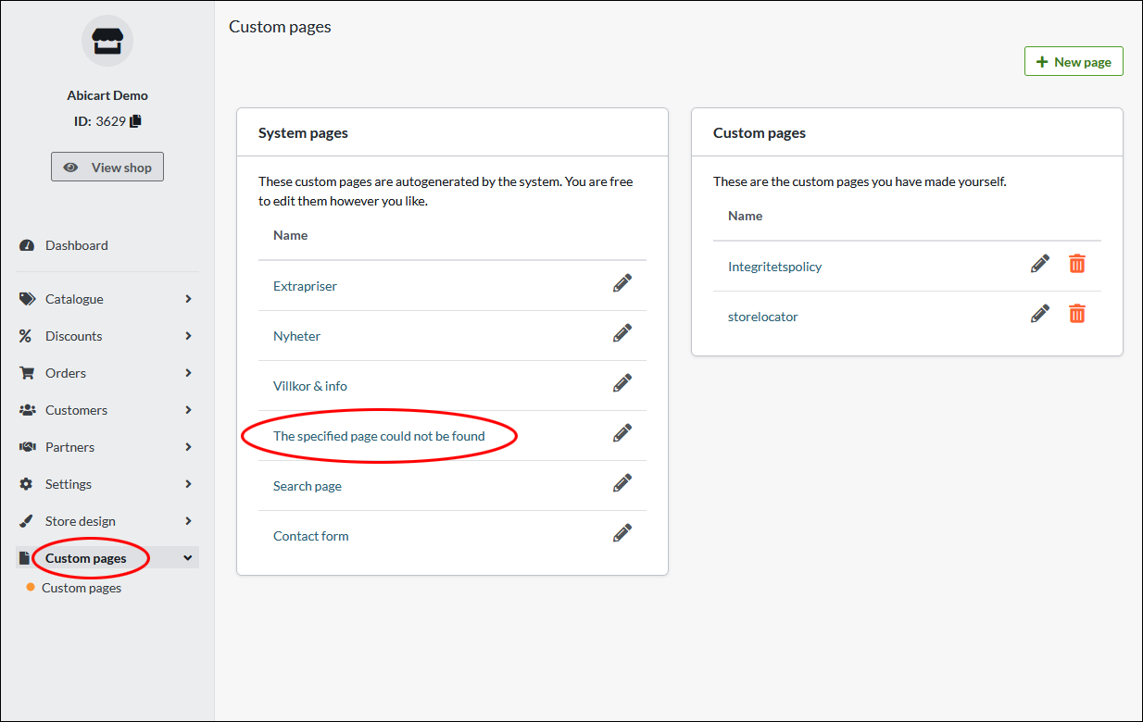1143x722 pixels.
Task: Copy the shop ID with copy icon
Action: pyautogui.click(x=136, y=121)
